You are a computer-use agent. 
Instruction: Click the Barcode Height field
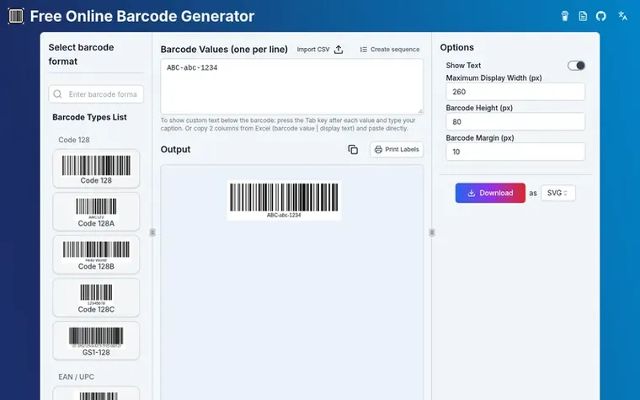(x=515, y=121)
